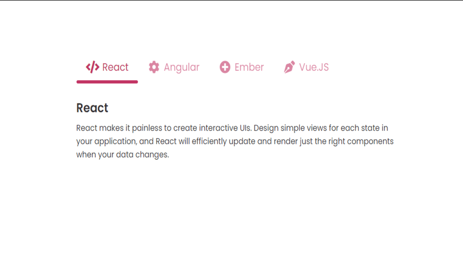The height and width of the screenshot is (260, 463).
Task: Click the plus circle icon on Ember tab
Action: click(226, 67)
